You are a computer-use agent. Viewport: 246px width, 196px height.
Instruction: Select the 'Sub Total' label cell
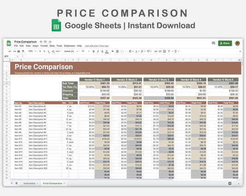(70, 83)
